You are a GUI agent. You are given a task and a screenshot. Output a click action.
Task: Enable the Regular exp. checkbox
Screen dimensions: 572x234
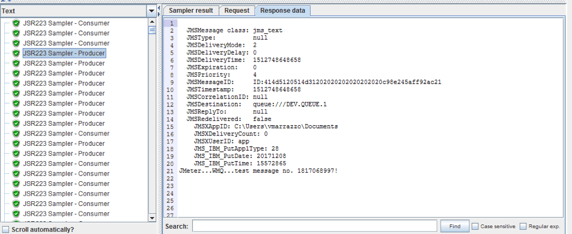point(523,226)
